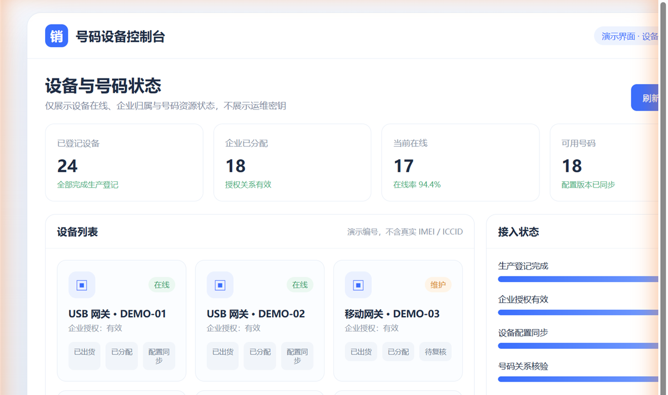Screen dimensions: 668x395
Task: Click the vertical scrollbar at the right edge
Action: pos(662,197)
